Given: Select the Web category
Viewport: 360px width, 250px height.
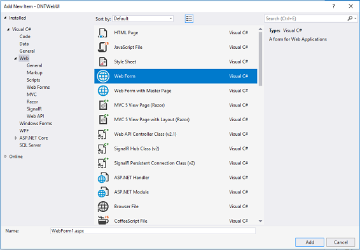Looking at the screenshot, I should [x=24, y=58].
